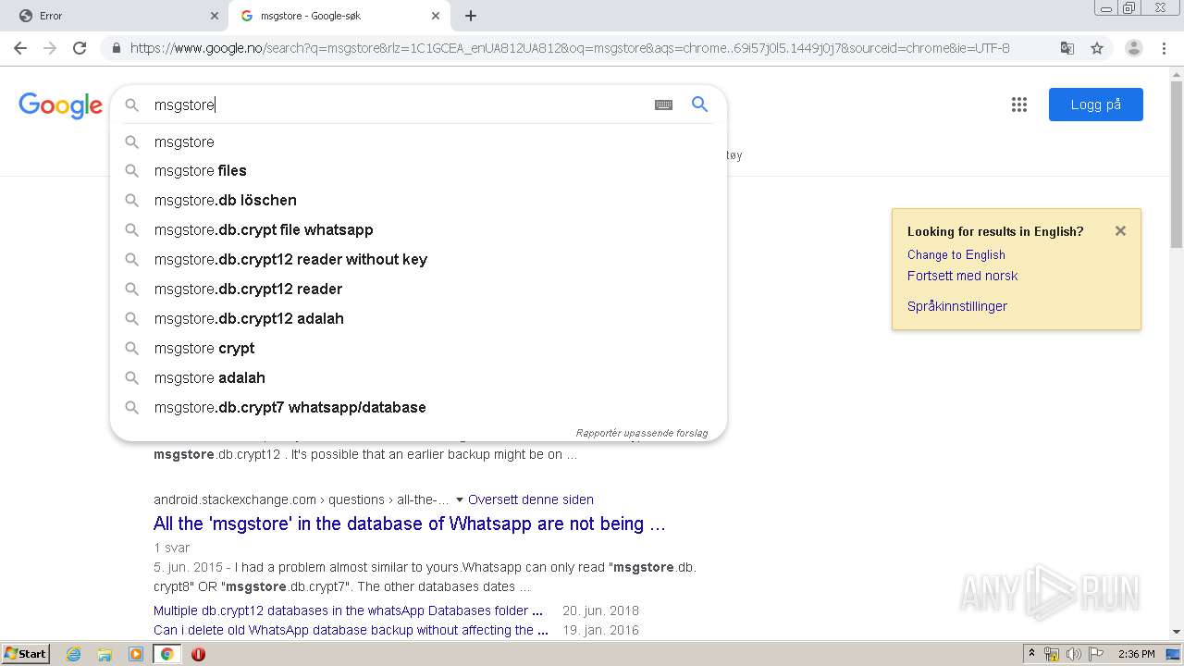Bookmark this page with the star icon
1184x666 pixels.
1097,48
